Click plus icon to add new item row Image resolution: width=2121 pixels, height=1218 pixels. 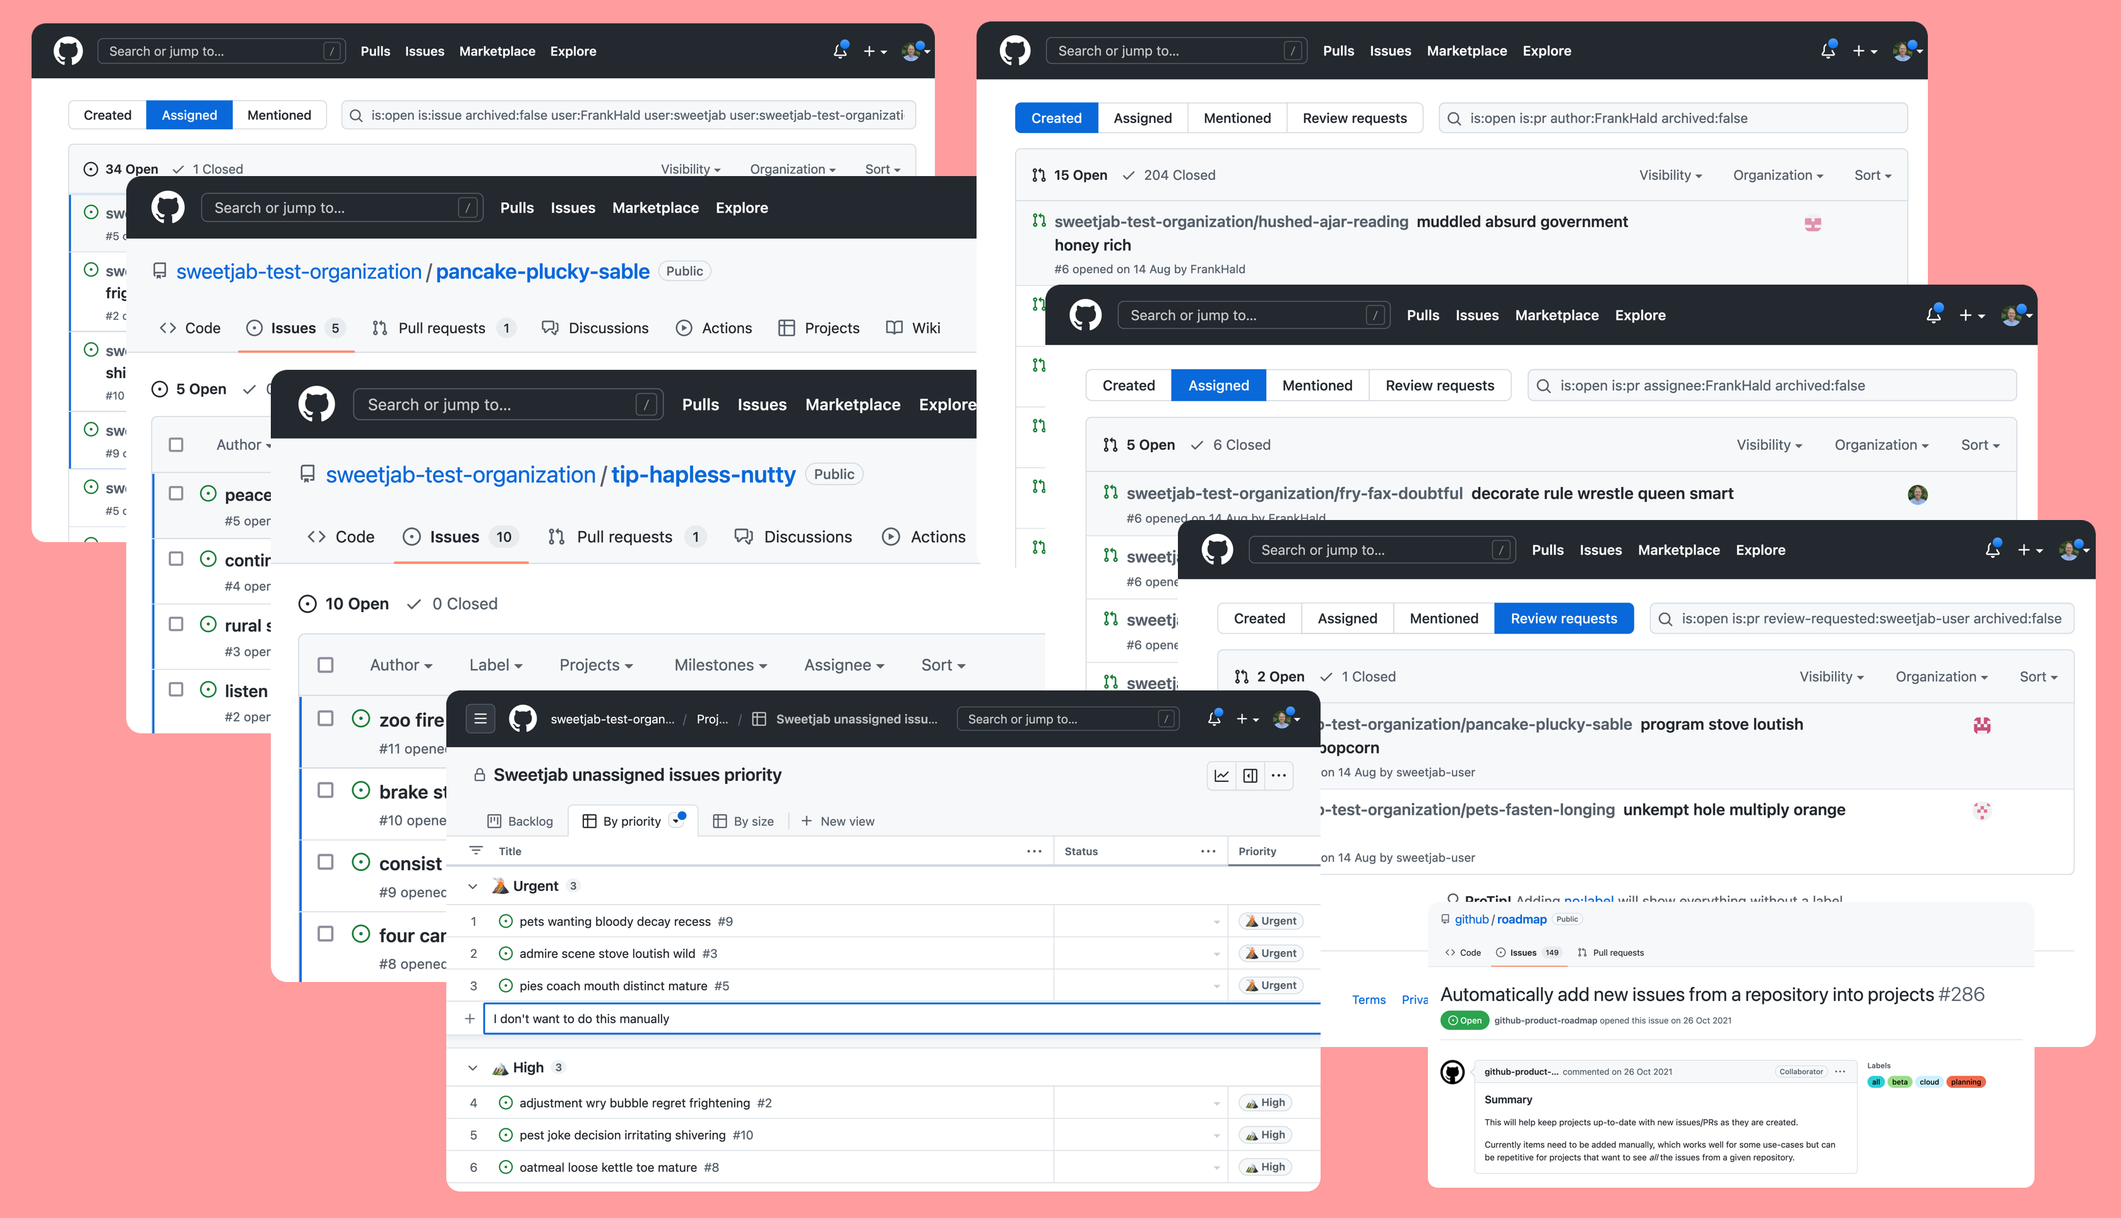470,1019
